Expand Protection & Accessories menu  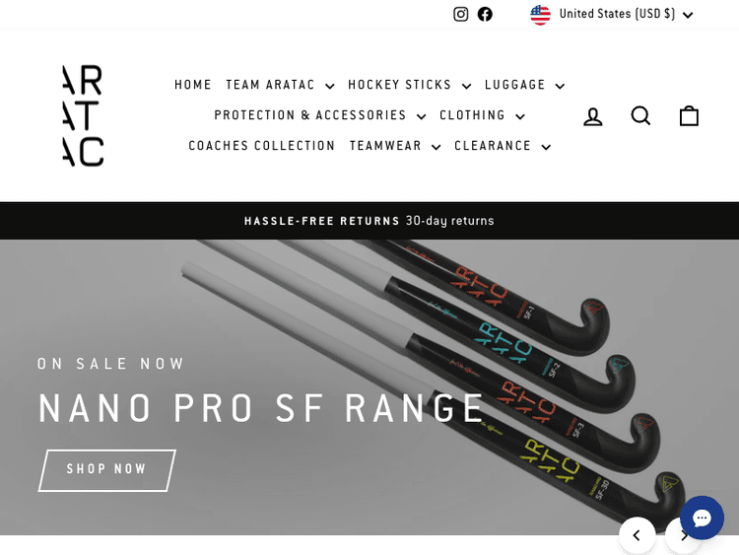coord(319,115)
